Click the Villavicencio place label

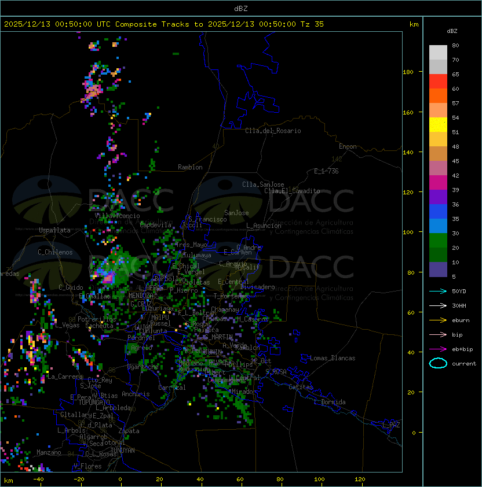(x=117, y=216)
